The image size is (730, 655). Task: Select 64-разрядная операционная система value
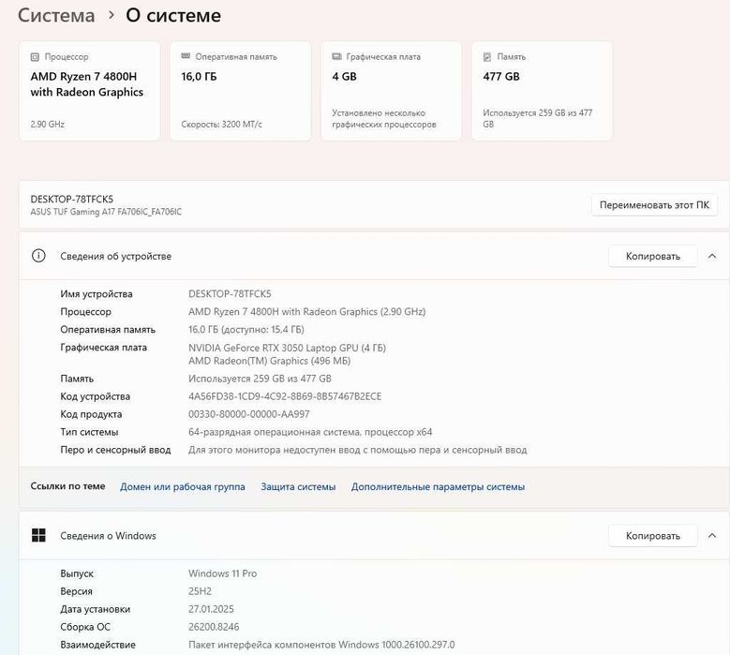click(310, 432)
